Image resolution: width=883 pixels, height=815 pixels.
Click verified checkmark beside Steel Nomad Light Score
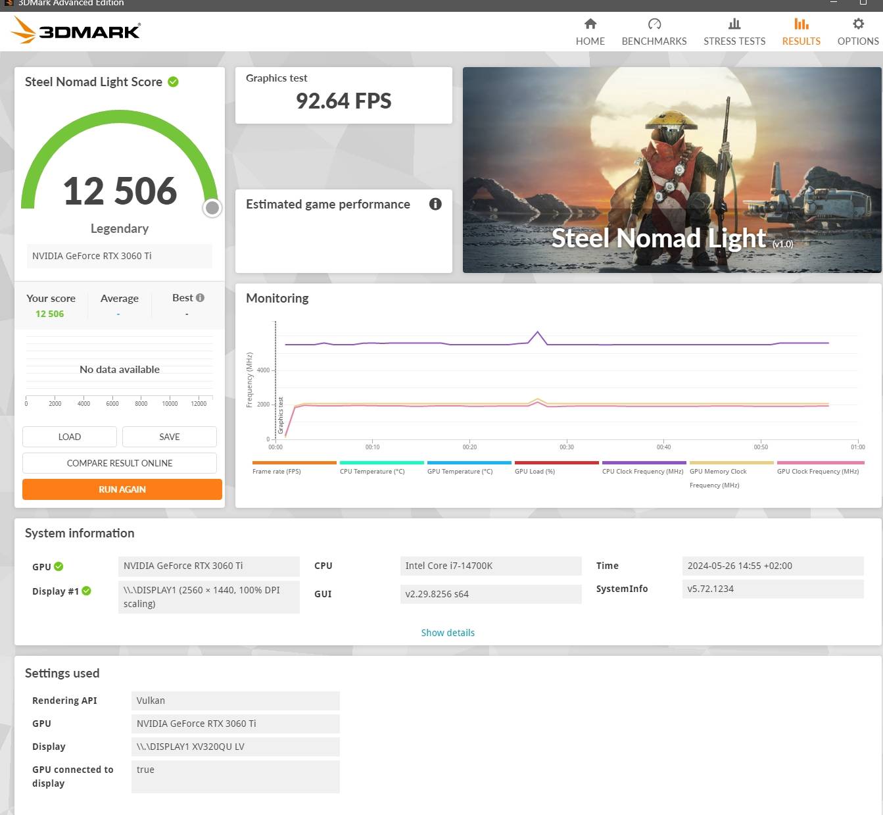[x=173, y=81]
